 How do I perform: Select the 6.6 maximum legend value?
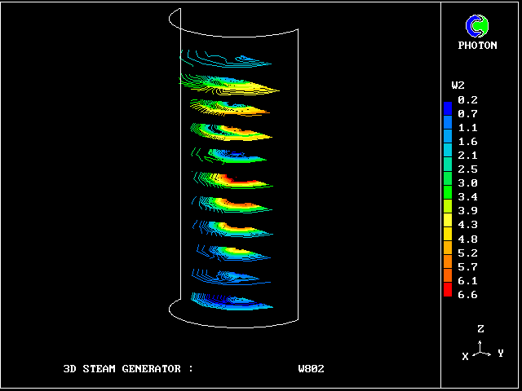click(x=467, y=295)
